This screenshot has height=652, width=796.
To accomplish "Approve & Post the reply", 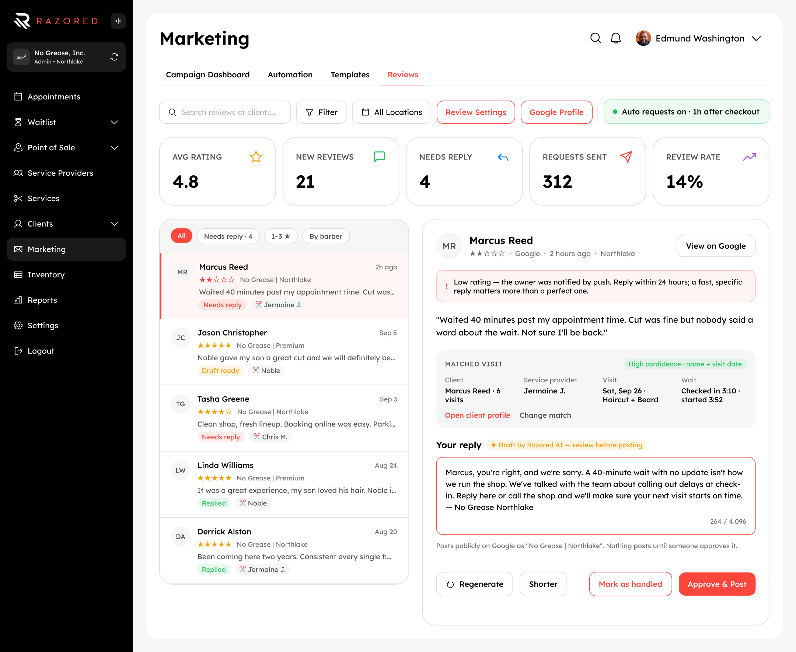I will 717,584.
